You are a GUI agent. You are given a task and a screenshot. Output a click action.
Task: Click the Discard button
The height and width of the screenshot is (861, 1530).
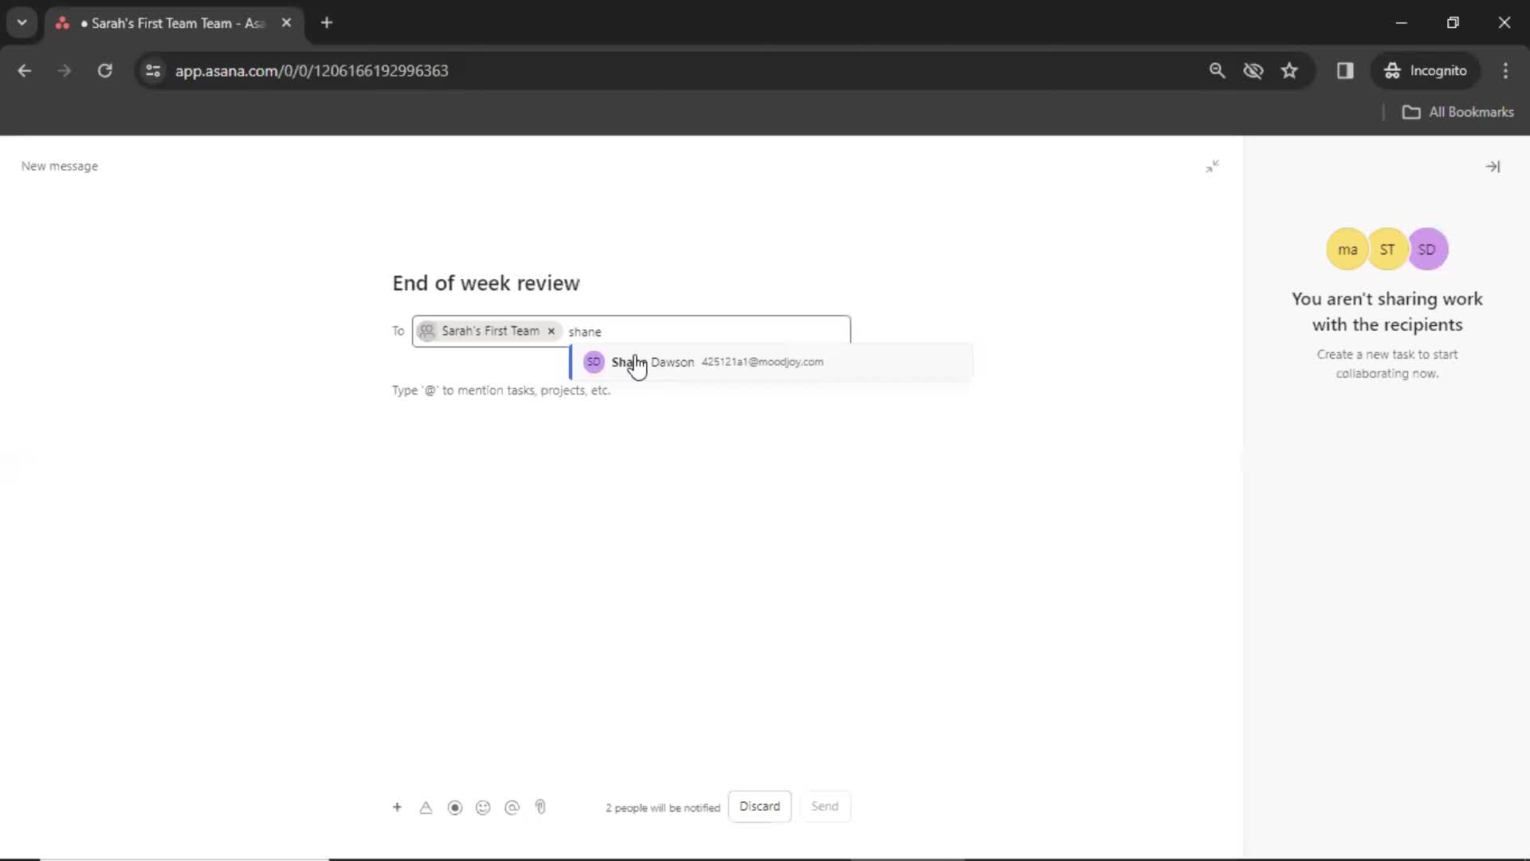tap(759, 806)
